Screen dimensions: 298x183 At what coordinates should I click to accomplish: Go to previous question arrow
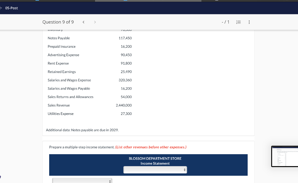pyautogui.click(x=84, y=22)
